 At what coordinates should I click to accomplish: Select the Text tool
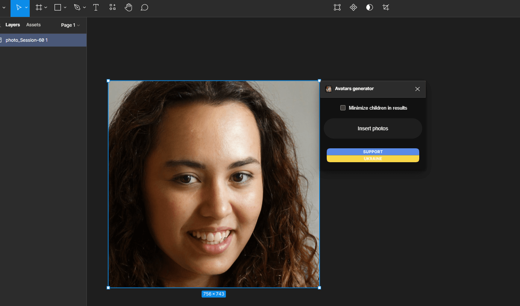96,7
